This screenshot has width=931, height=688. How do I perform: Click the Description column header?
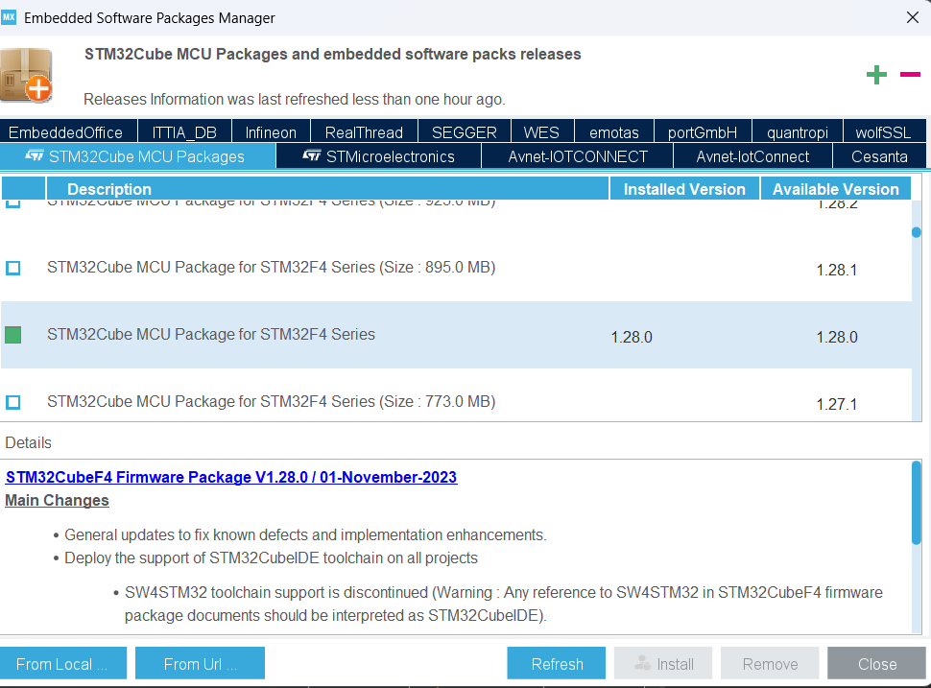click(x=327, y=189)
